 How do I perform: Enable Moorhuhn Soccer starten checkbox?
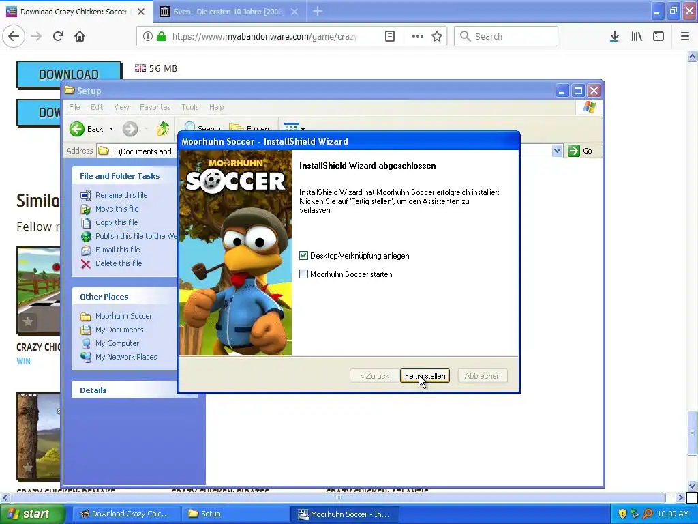pyautogui.click(x=303, y=274)
